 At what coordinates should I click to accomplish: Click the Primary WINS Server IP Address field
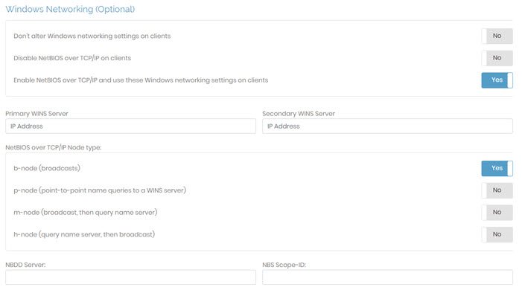point(130,126)
